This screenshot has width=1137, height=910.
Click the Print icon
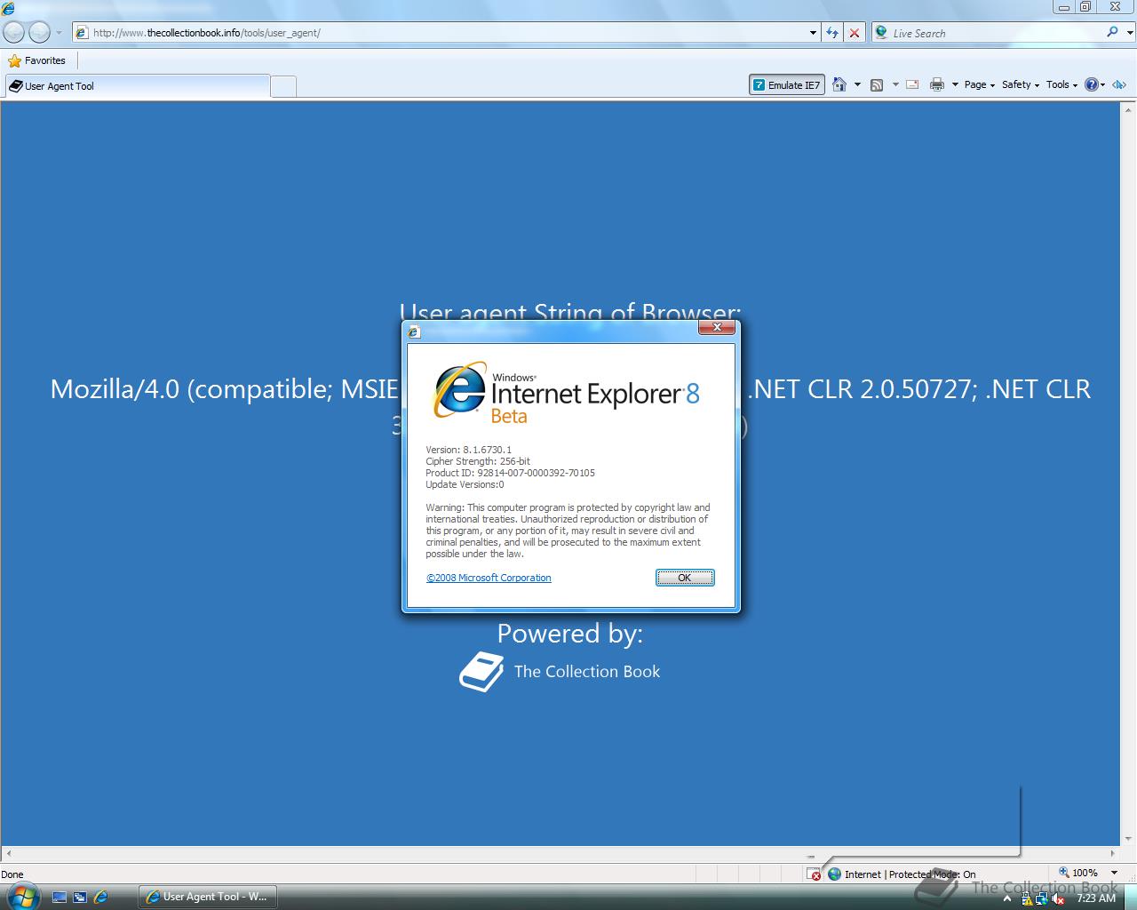(936, 84)
